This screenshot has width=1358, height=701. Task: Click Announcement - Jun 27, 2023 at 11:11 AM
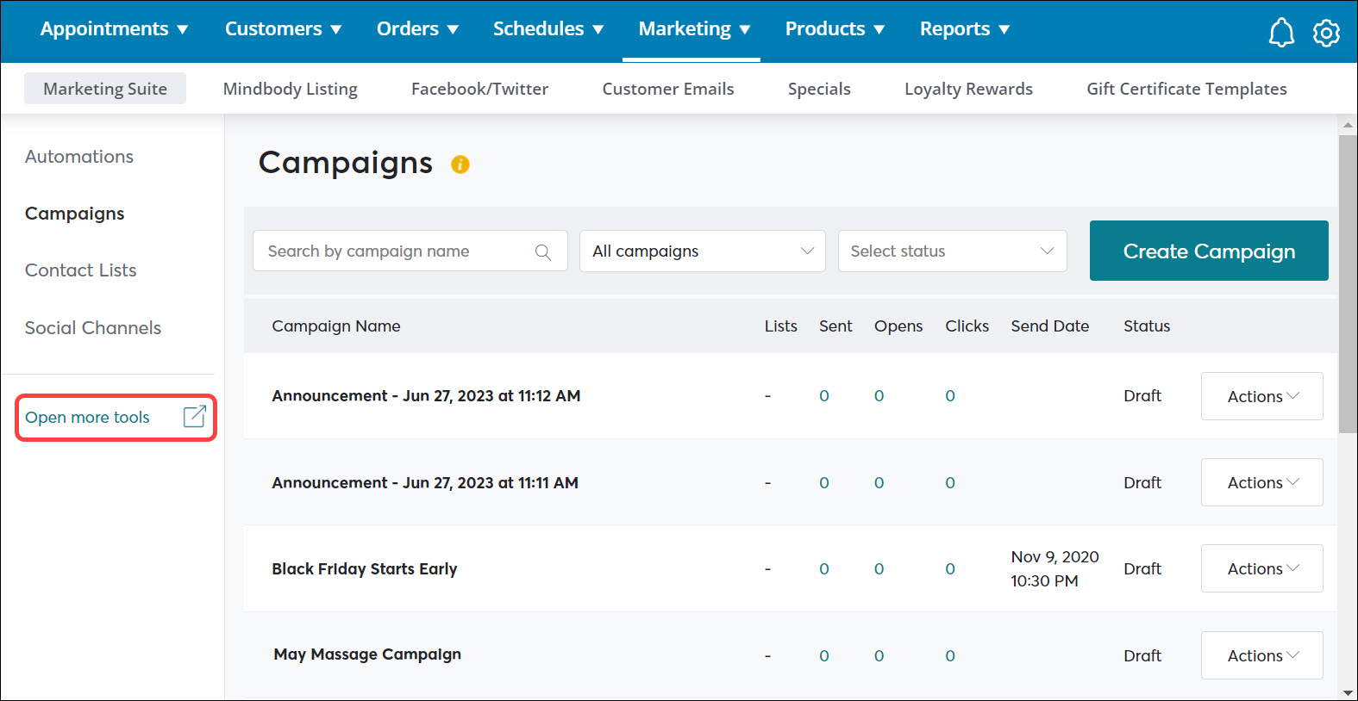pos(425,483)
